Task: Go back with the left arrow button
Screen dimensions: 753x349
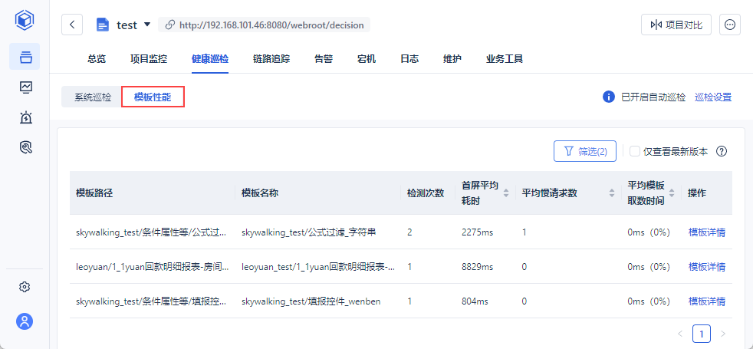Action: click(x=72, y=25)
